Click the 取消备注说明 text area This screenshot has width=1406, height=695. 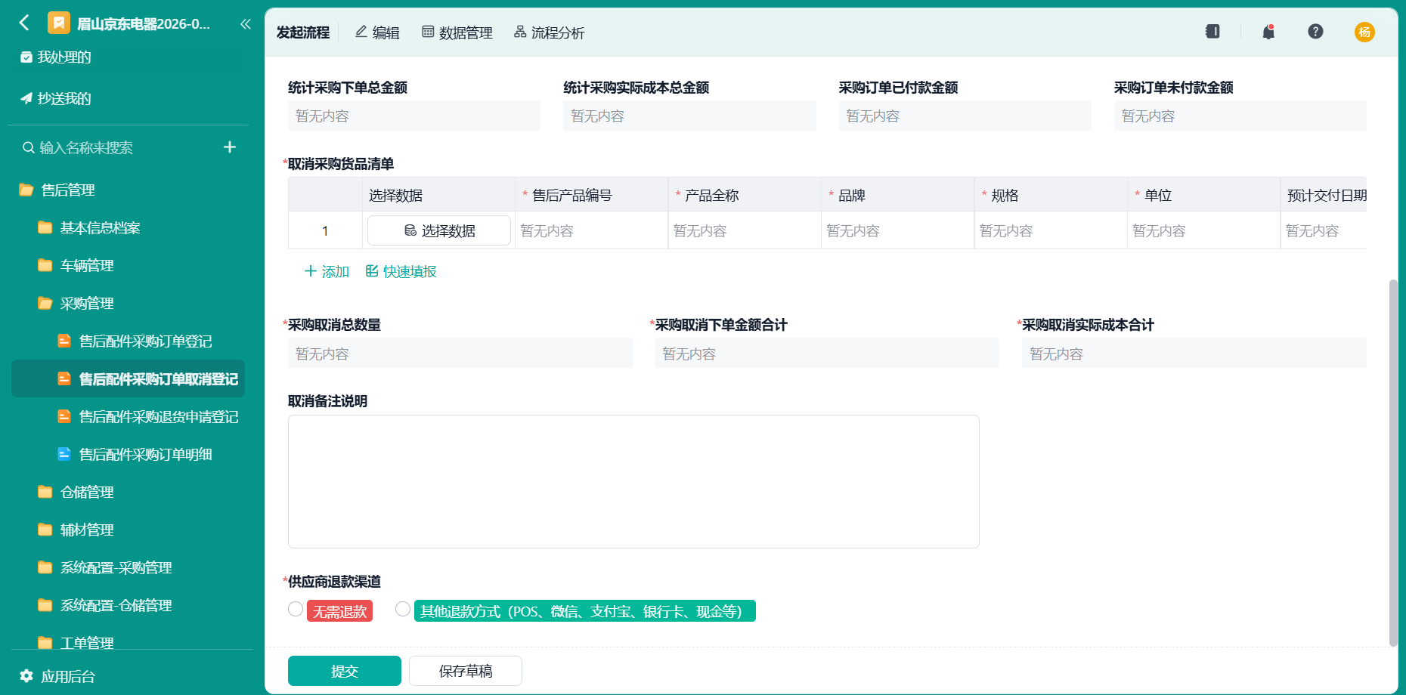633,481
